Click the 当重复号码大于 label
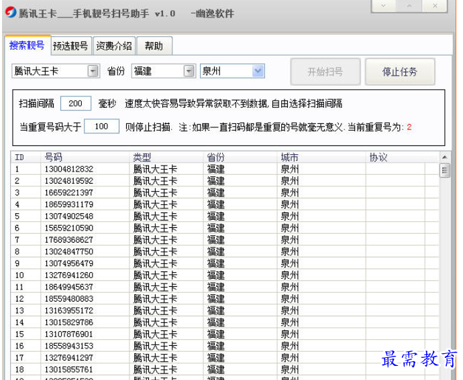The width and height of the screenshot is (463, 380). pyautogui.click(x=50, y=127)
